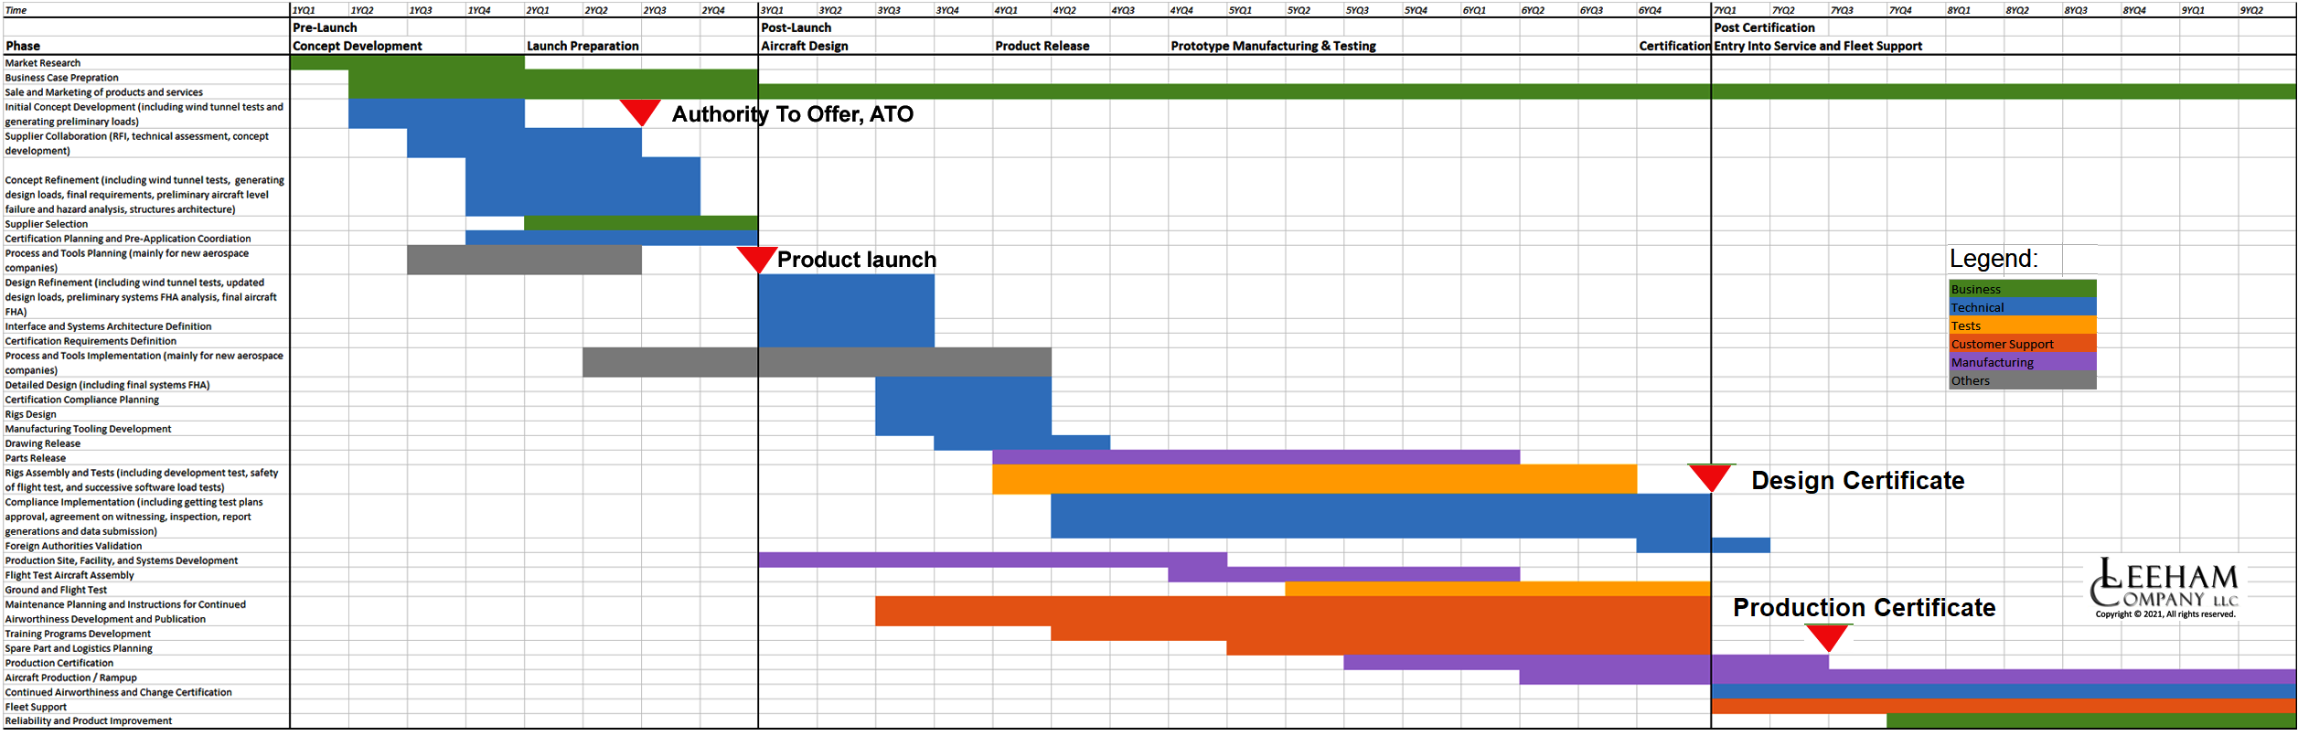The image size is (2298, 736).
Task: Click 'Manufacturing Tooling Development' row label
Action: [x=88, y=429]
